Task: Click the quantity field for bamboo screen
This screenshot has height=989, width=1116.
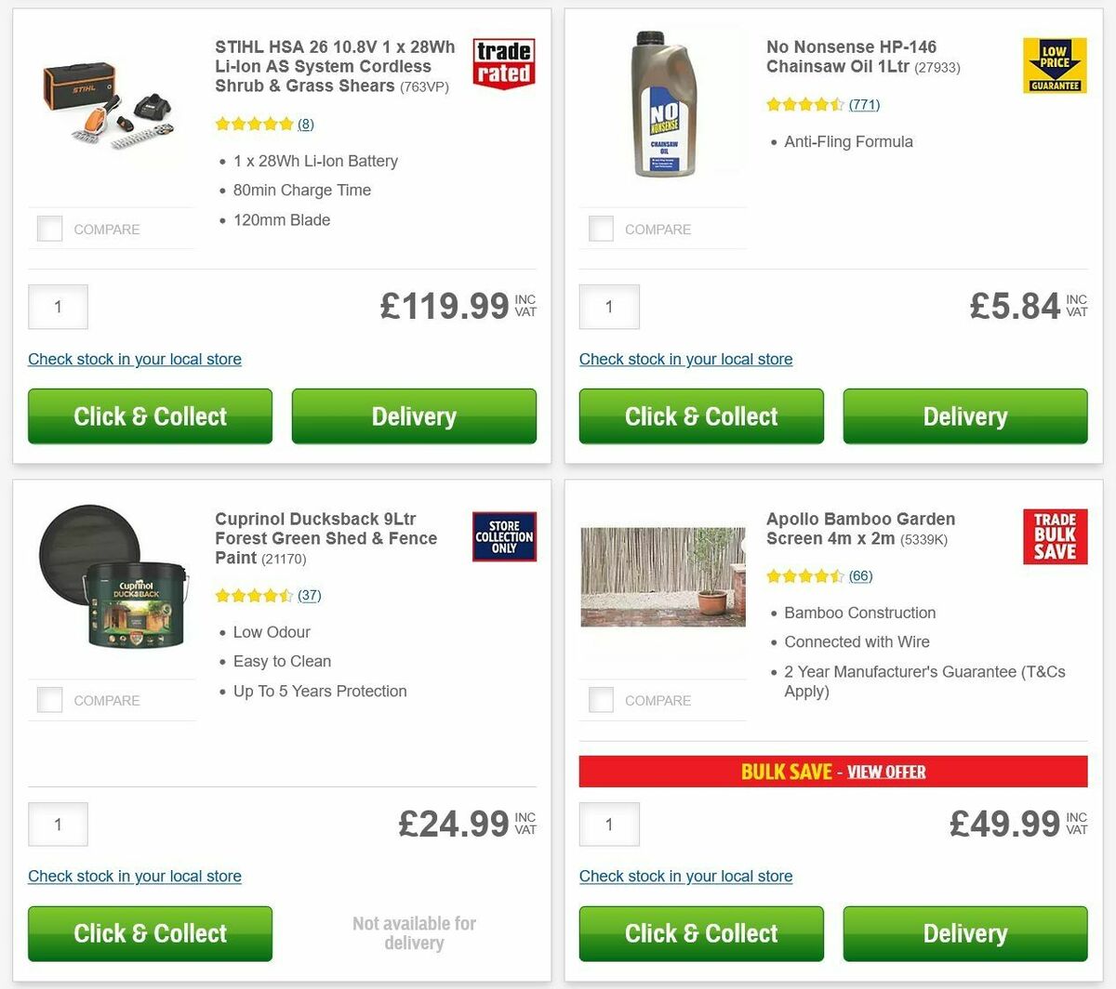Action: [609, 824]
